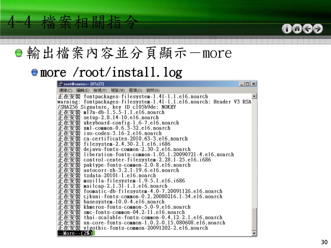Click the heading 輸出檔案內容並分頁顯示－more
331x248 pixels.
[x=129, y=53]
